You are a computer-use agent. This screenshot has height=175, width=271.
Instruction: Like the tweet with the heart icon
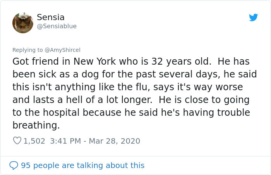click(17, 141)
